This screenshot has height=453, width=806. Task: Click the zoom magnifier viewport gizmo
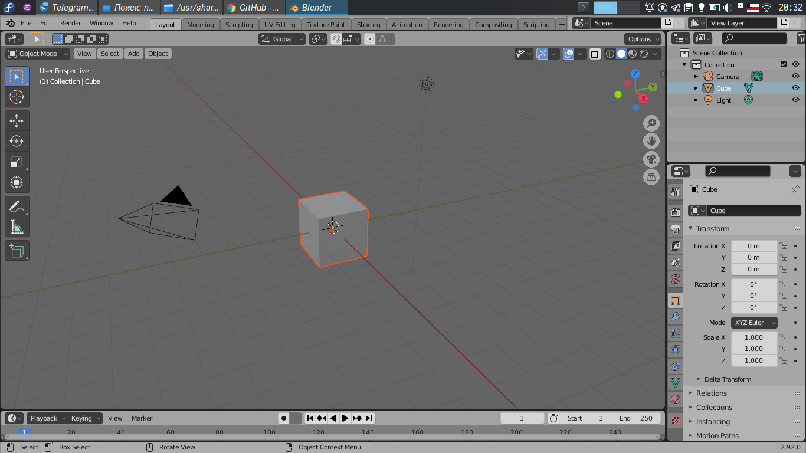coord(651,123)
